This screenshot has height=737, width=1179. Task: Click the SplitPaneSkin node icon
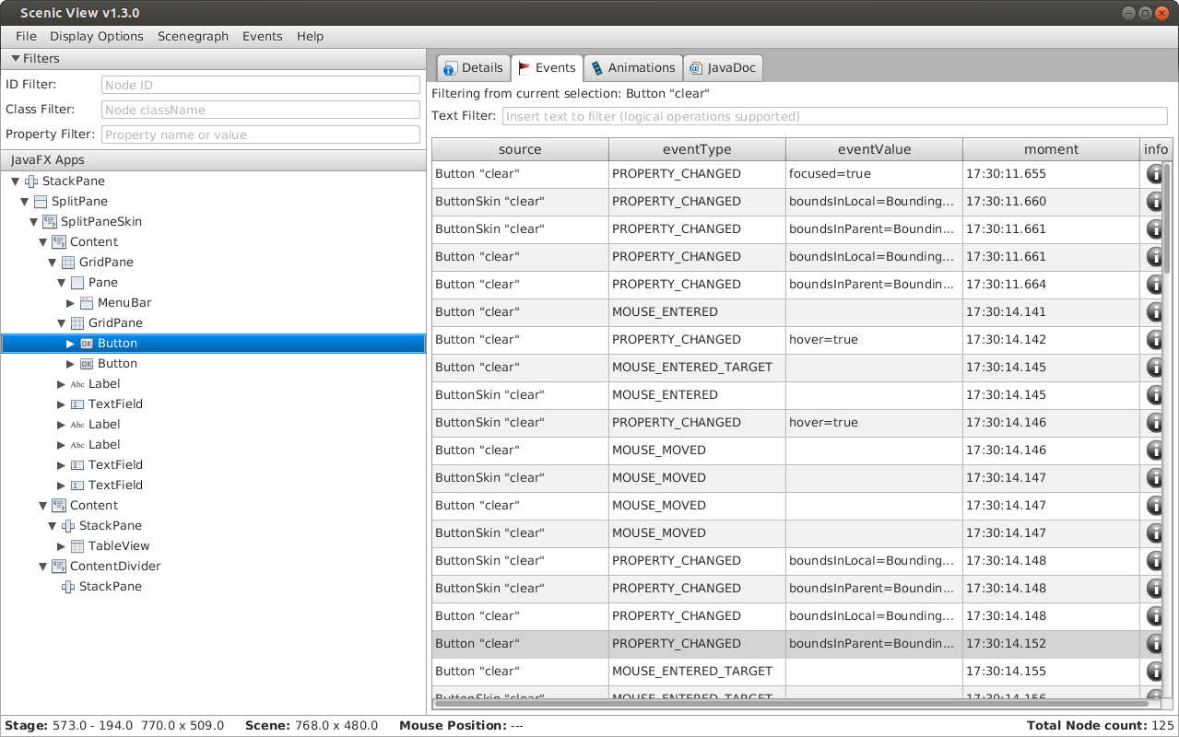50,222
